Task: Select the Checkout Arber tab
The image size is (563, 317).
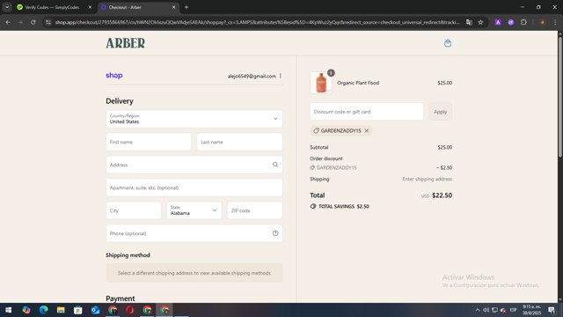Action: coord(138,7)
